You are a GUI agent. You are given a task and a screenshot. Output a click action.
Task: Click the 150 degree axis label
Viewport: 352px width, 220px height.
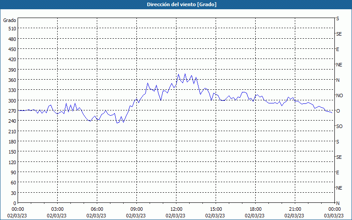pyautogui.click(x=12, y=152)
